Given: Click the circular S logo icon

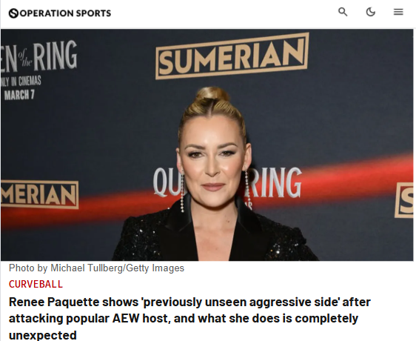Looking at the screenshot, I should (13, 13).
